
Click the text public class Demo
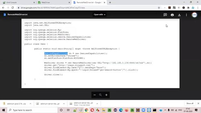[35, 44]
